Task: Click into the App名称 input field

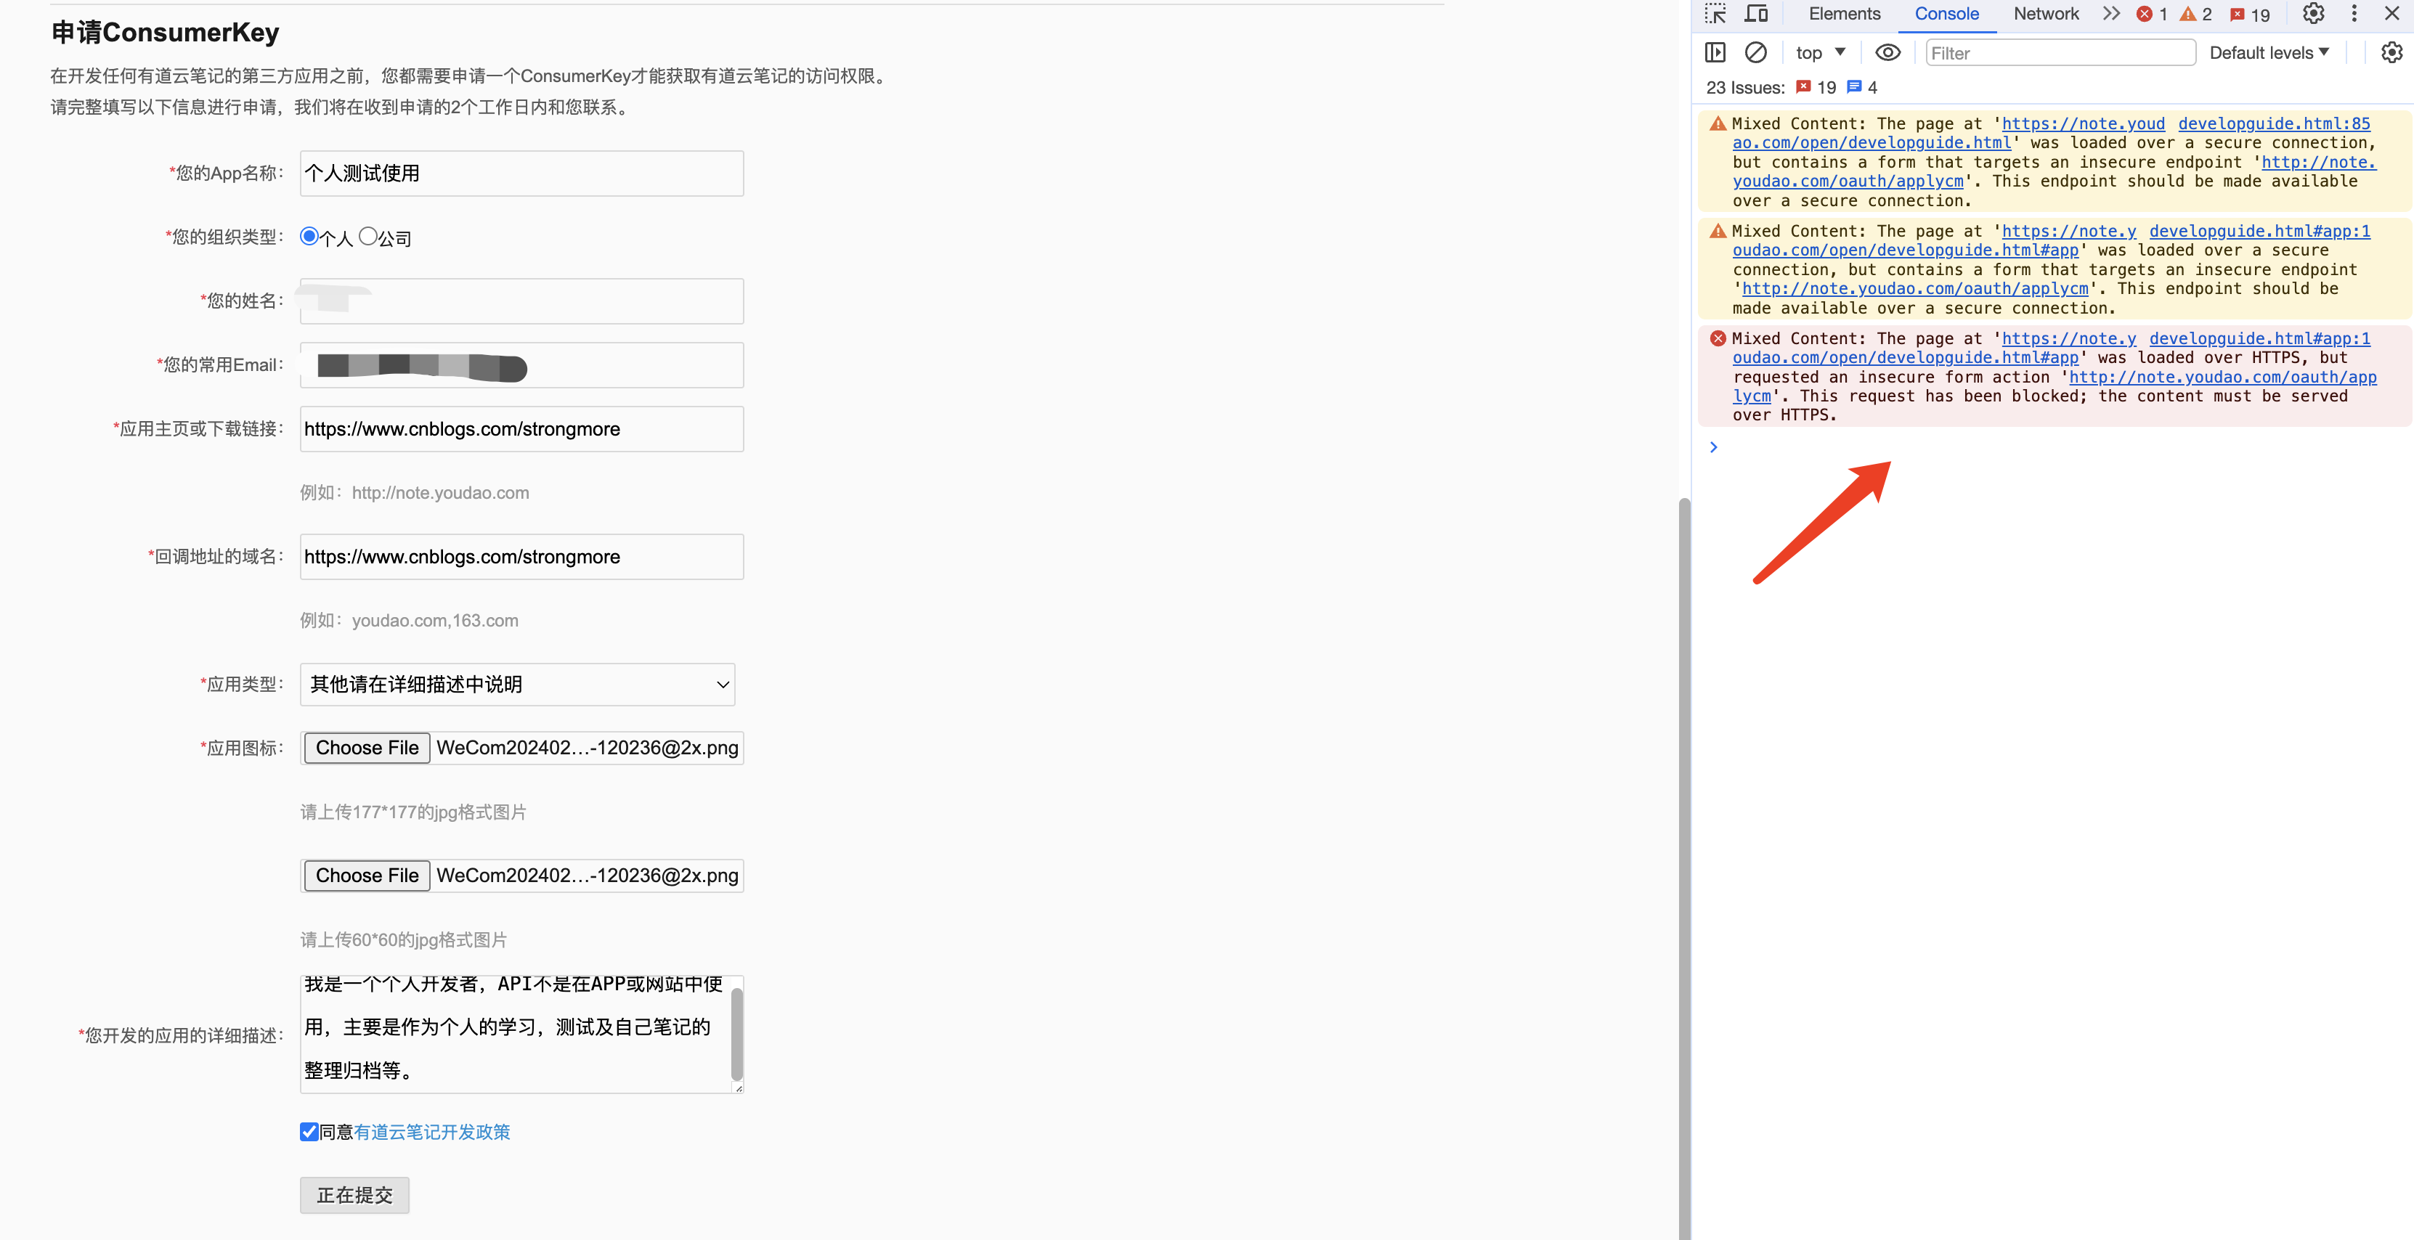Action: [x=522, y=174]
